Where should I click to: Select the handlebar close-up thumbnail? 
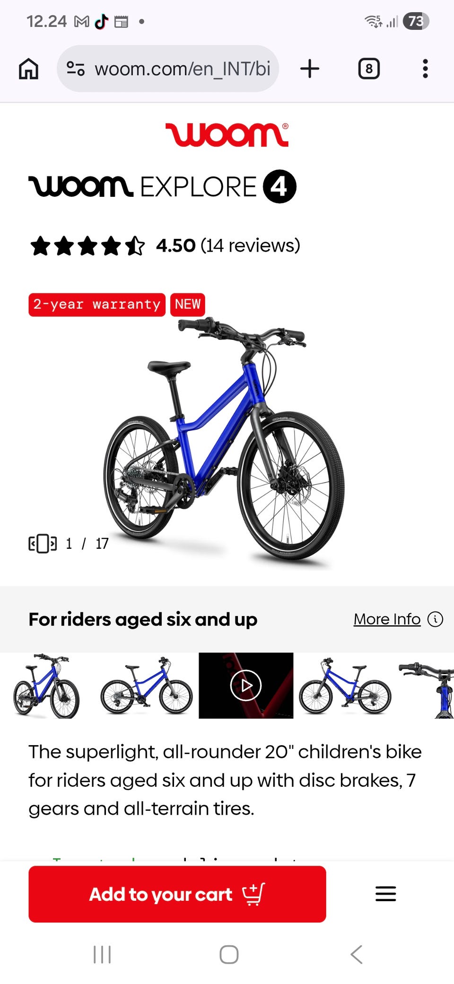tap(426, 685)
